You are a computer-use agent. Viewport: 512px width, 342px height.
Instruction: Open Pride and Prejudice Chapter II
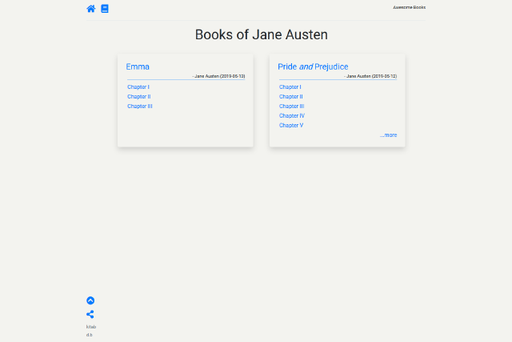tap(290, 96)
